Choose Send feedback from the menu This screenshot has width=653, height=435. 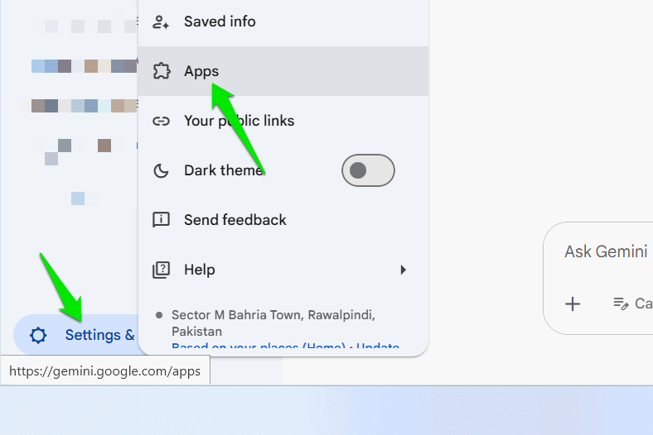point(283,220)
